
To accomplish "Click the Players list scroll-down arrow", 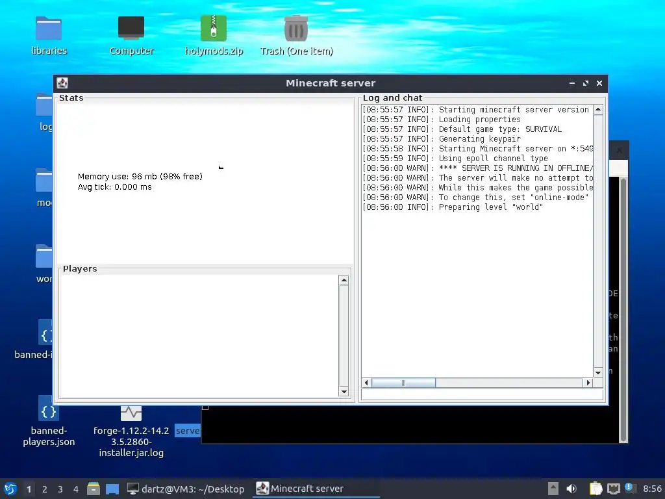I will coord(344,392).
